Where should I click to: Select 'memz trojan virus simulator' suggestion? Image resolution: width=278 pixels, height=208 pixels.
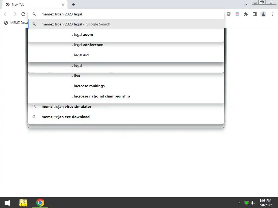[x=126, y=106]
